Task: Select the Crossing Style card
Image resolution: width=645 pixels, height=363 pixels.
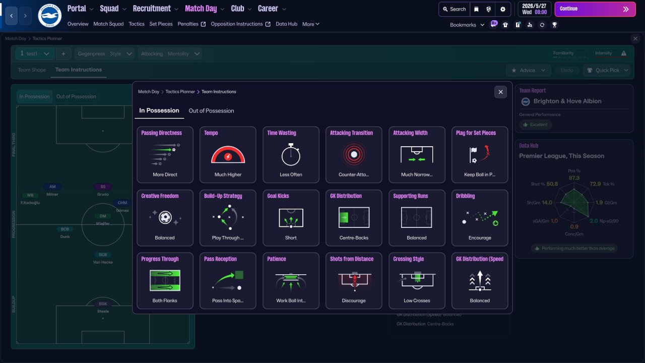Action: 417,281
